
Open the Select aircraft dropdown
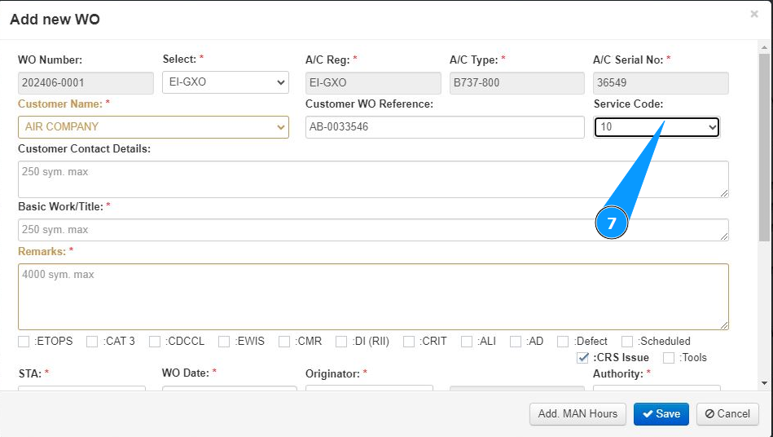click(225, 82)
